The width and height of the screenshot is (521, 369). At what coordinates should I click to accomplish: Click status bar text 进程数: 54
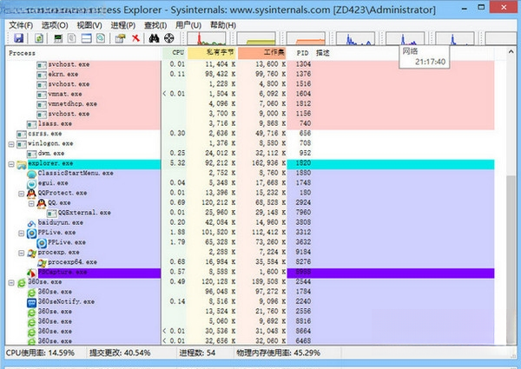pyautogui.click(x=197, y=353)
